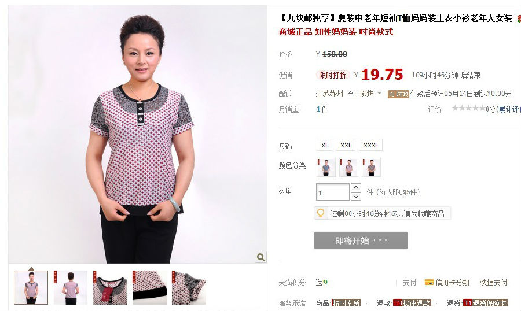
Task: Increase quantity with up arrow
Action: tap(356, 187)
